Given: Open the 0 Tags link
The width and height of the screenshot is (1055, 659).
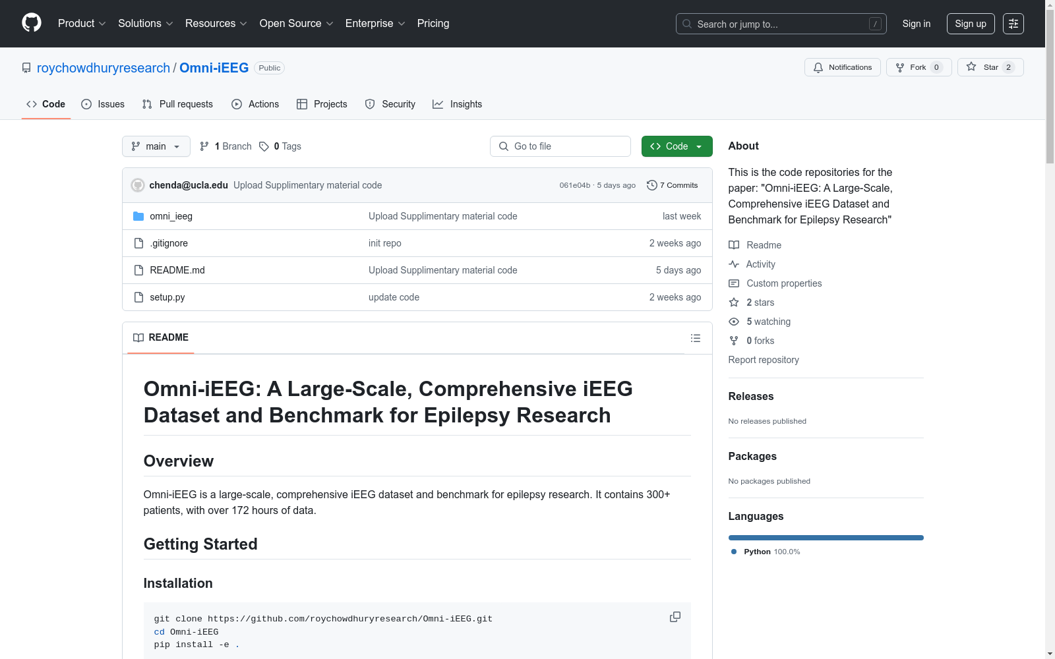Looking at the screenshot, I should (280, 146).
